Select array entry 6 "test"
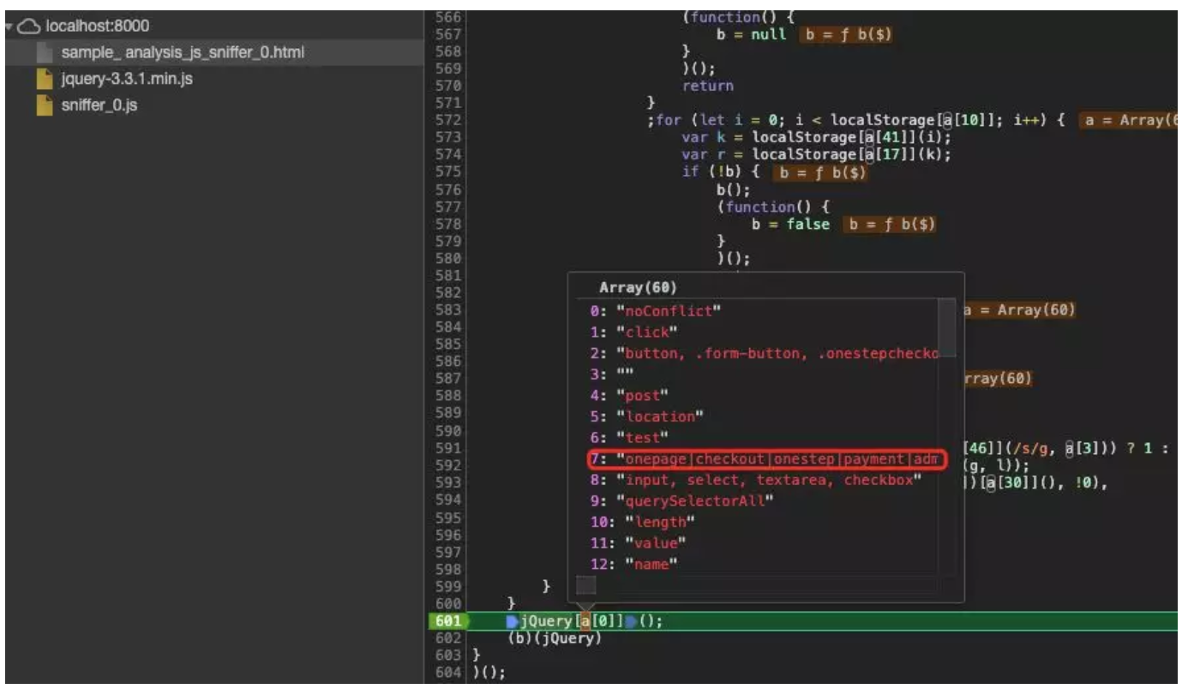This screenshot has height=689, width=1188. click(629, 438)
